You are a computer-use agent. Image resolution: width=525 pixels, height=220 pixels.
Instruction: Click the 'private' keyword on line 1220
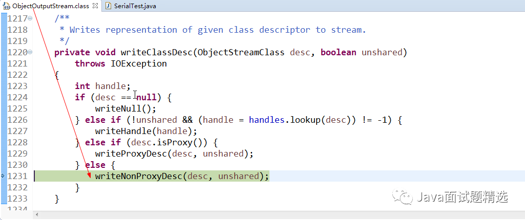(x=72, y=53)
